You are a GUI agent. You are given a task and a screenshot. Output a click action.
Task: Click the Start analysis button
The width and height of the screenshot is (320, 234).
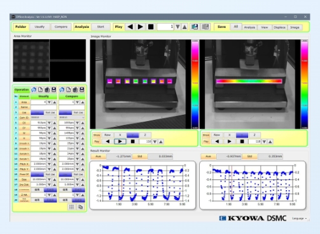[101, 27]
